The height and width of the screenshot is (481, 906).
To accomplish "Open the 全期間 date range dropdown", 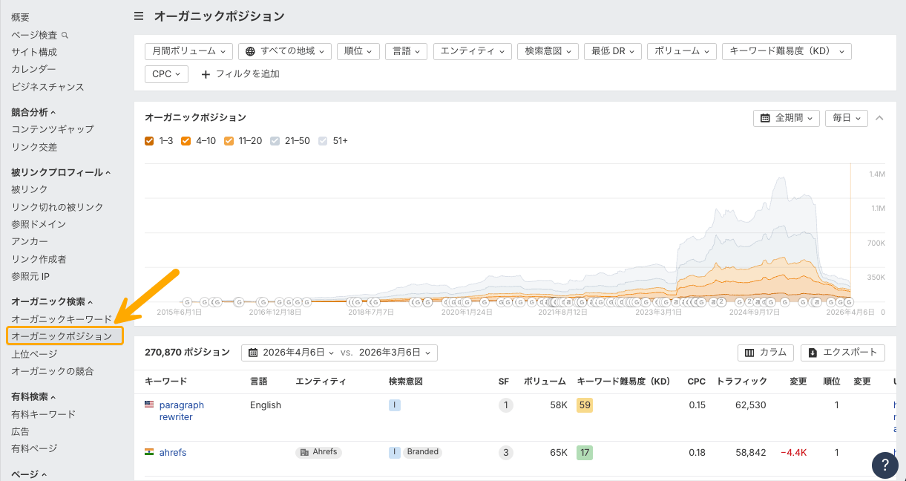I will point(786,118).
